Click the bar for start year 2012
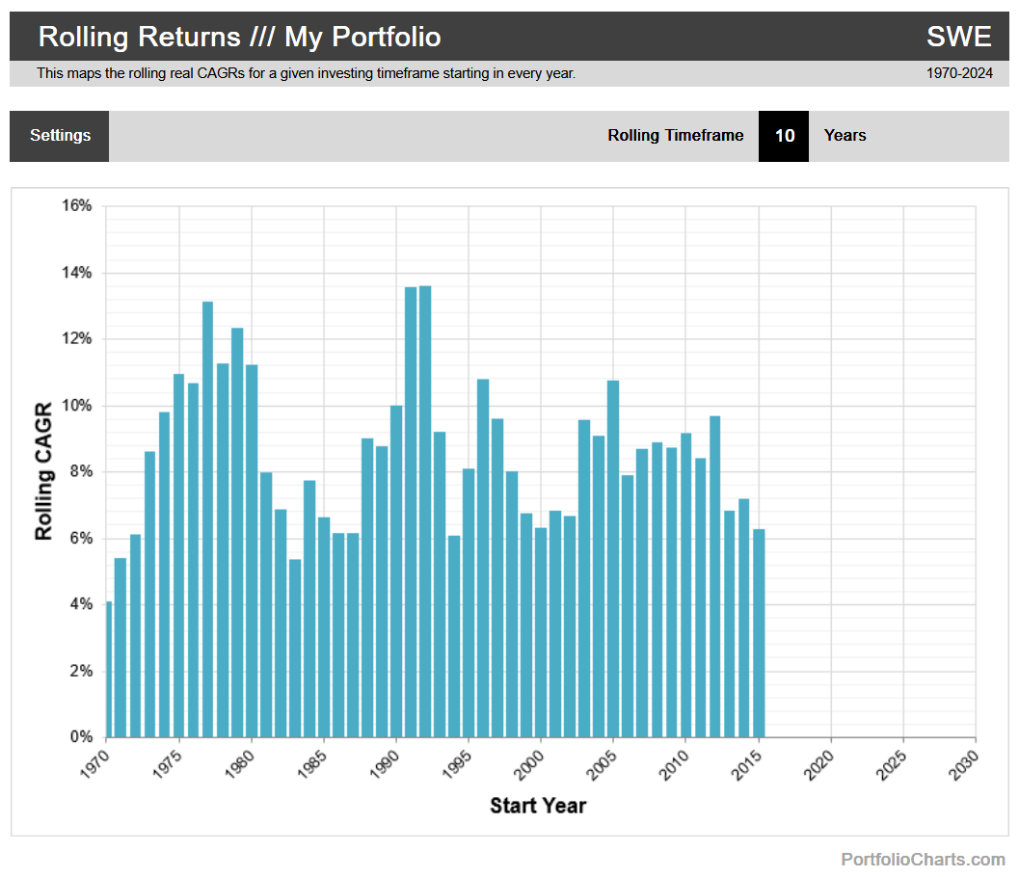 click(x=715, y=576)
